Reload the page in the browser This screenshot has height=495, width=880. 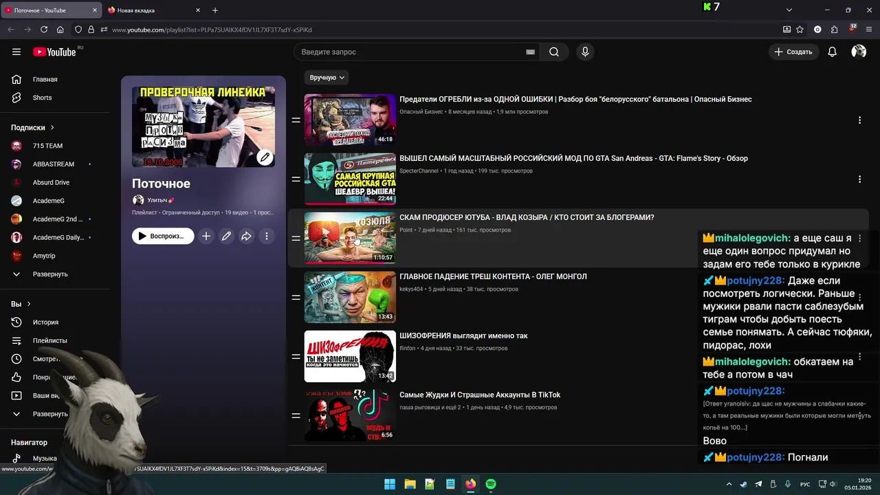[44, 30]
